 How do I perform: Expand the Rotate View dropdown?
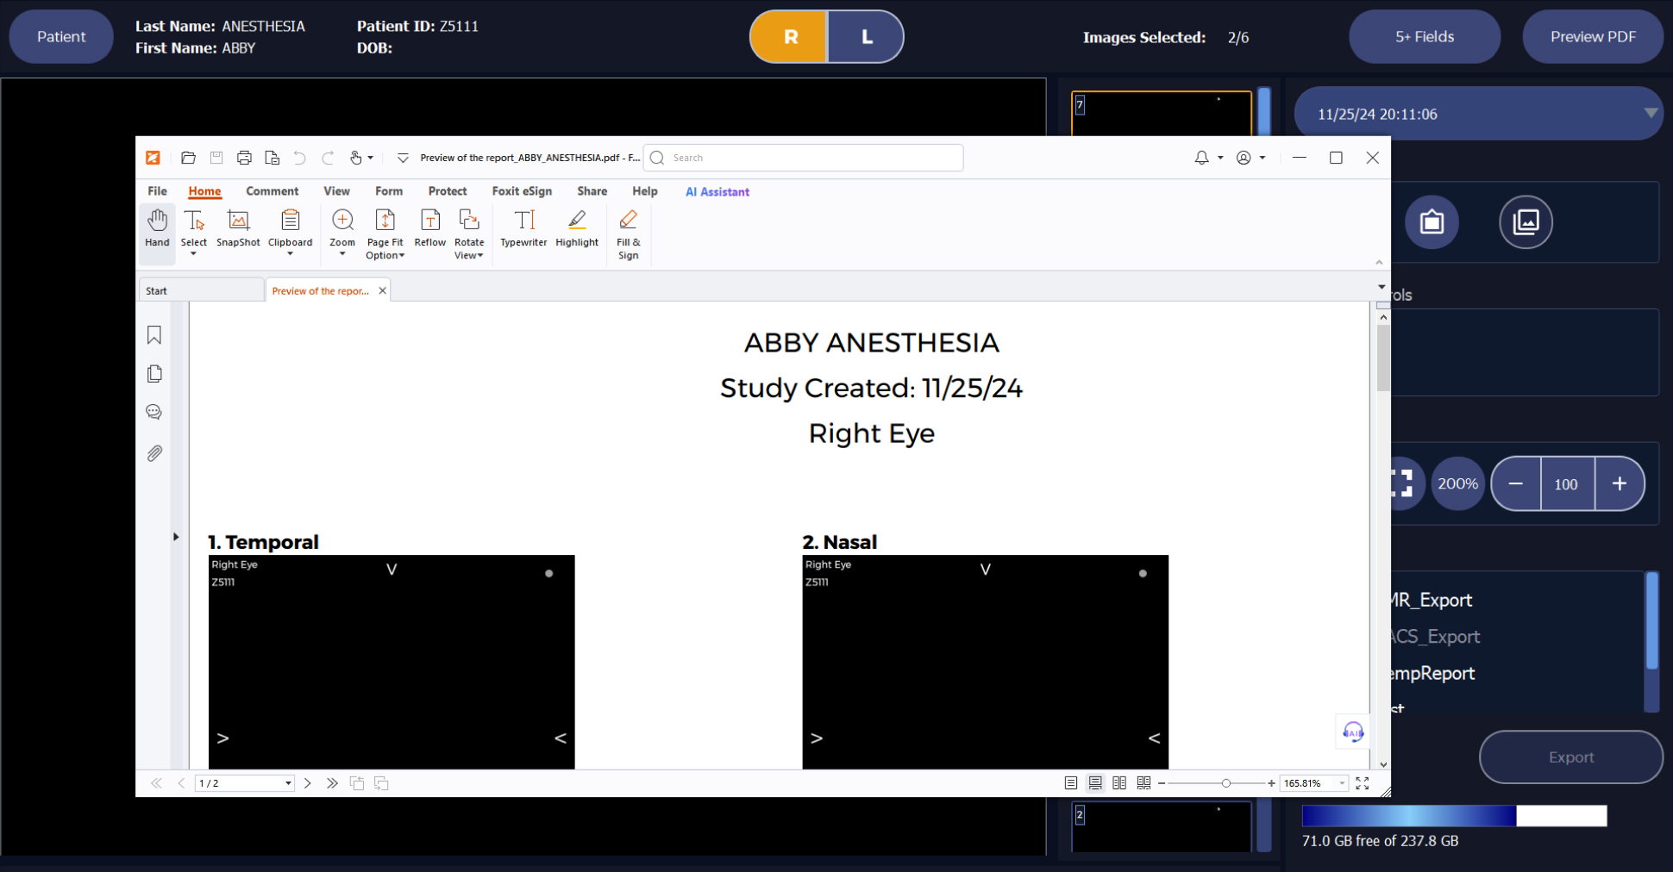pyautogui.click(x=469, y=255)
